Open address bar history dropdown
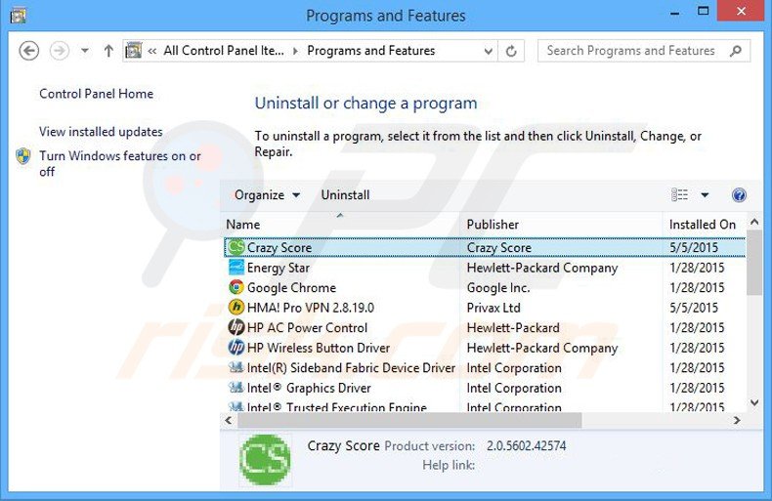This screenshot has height=501, width=772. coord(488,51)
